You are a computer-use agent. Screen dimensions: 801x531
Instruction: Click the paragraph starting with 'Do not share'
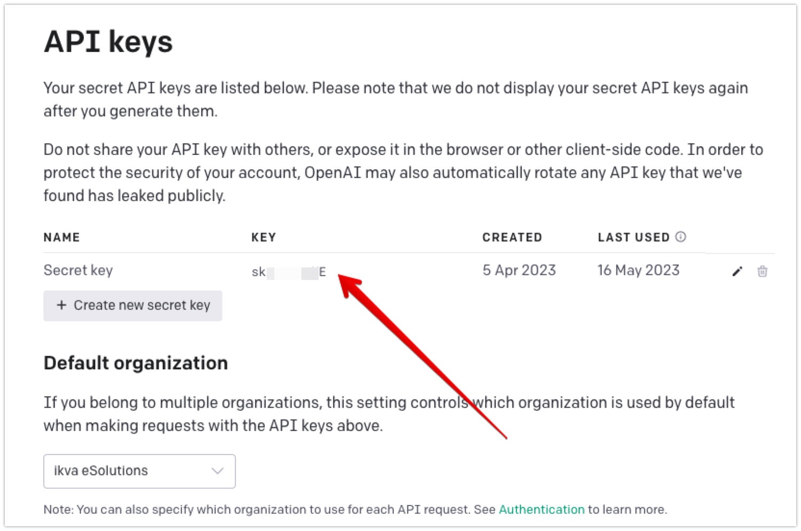pyautogui.click(x=403, y=172)
